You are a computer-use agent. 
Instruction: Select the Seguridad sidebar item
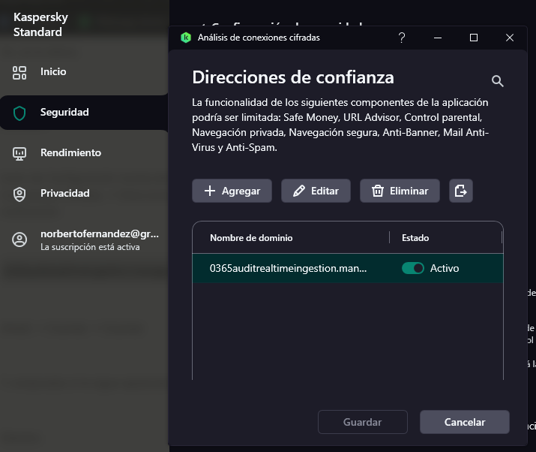point(84,113)
